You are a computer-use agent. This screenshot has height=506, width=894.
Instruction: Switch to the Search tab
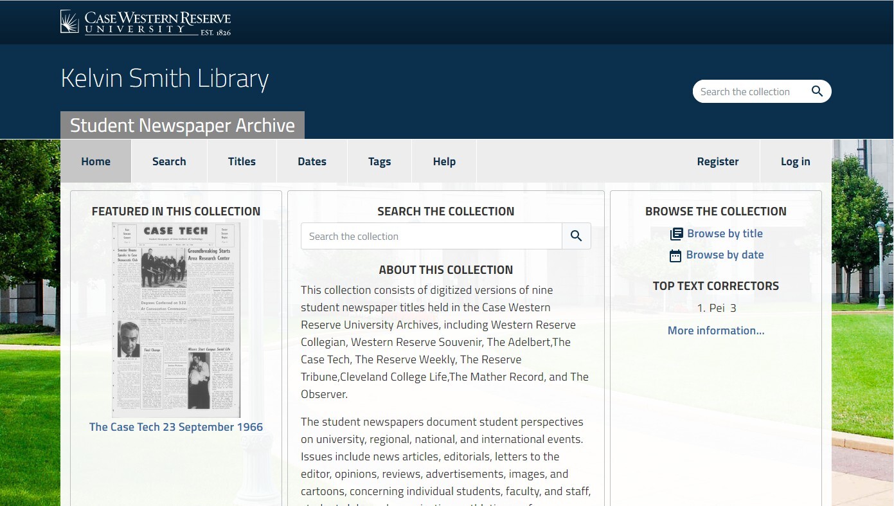pyautogui.click(x=168, y=161)
